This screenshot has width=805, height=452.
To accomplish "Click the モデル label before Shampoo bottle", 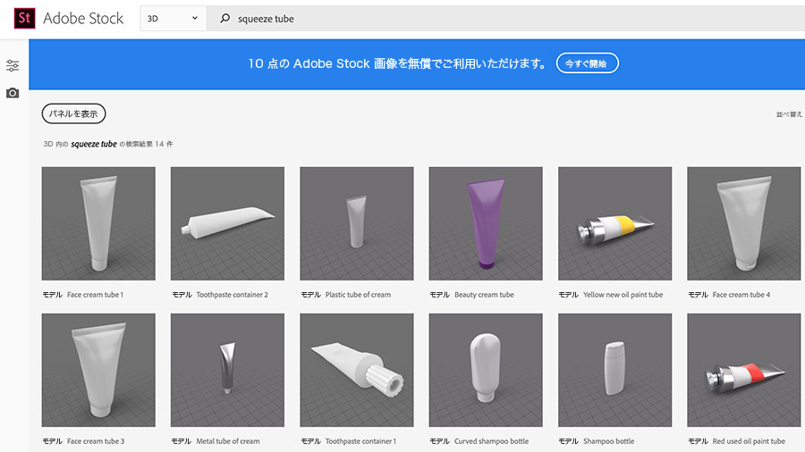I will [568, 441].
